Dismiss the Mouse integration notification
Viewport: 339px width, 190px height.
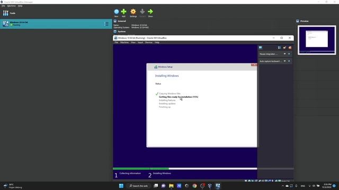(289, 54)
